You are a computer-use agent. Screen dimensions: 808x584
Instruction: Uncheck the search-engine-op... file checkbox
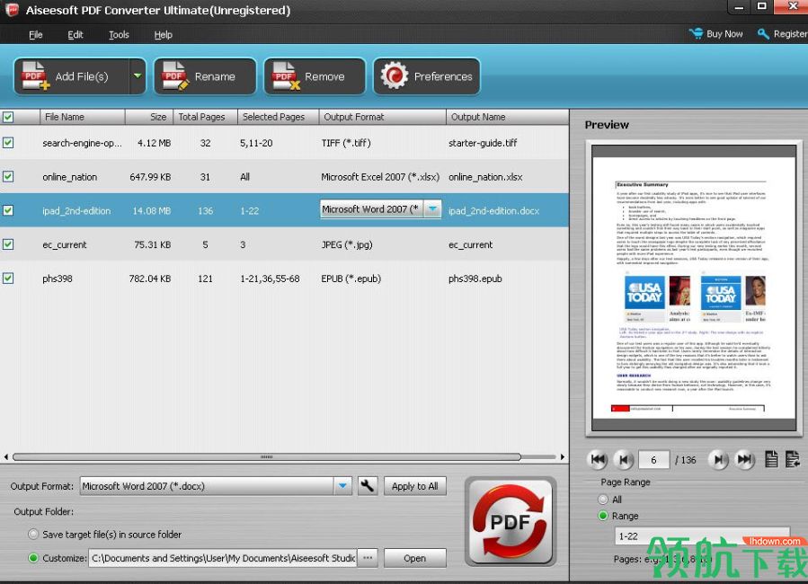click(8, 143)
